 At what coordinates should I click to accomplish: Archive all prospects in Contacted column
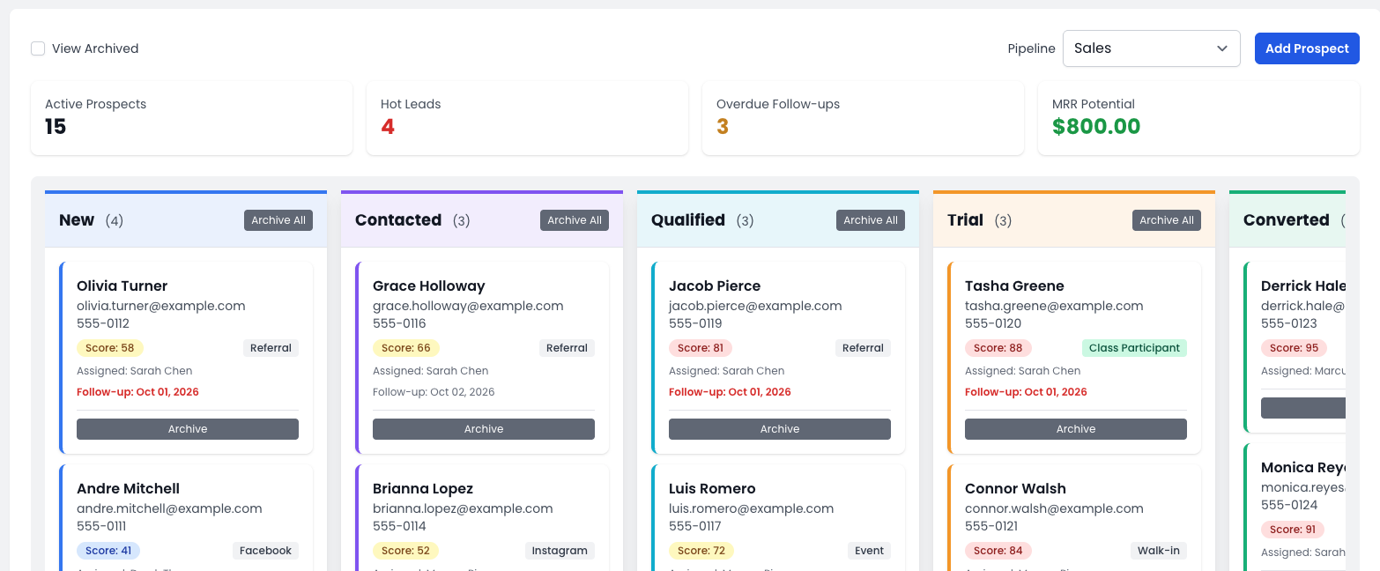pyautogui.click(x=575, y=220)
